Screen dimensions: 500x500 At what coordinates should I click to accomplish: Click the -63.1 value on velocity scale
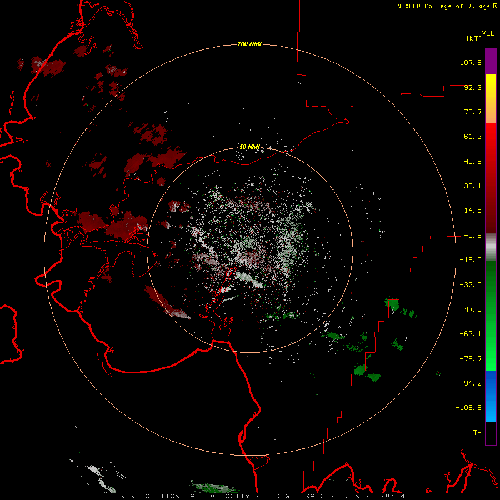pyautogui.click(x=471, y=334)
